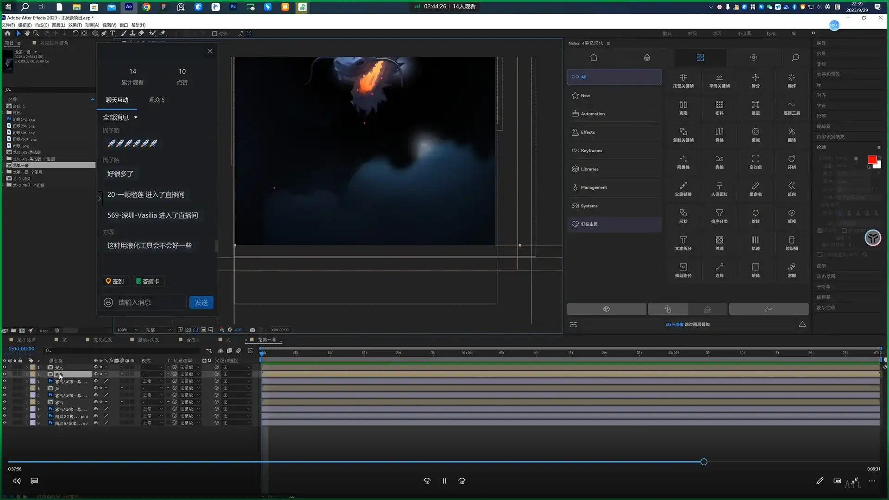Switch to the 观众·5 audience tab
Screen dimensions: 889x500
coord(157,100)
